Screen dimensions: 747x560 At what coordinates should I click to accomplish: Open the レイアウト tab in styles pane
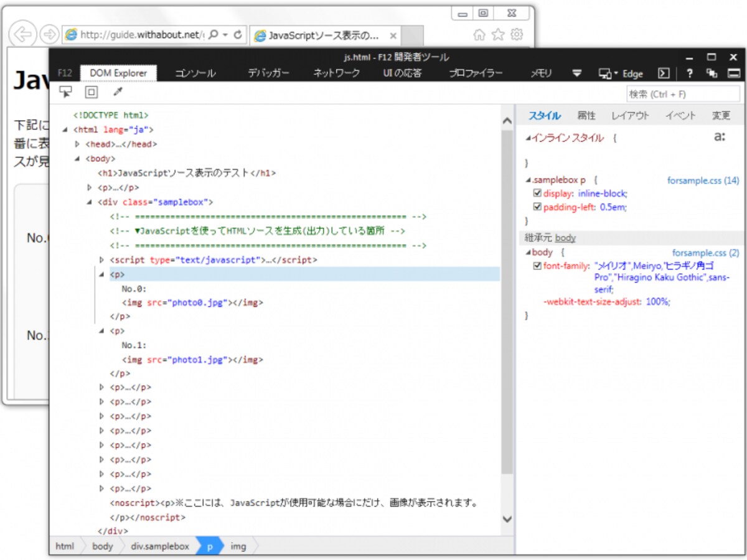point(630,116)
